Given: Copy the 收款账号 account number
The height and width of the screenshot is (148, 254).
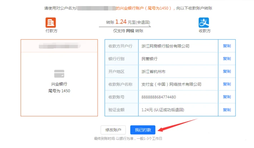Looking at the screenshot, I should pyautogui.click(x=227, y=97).
